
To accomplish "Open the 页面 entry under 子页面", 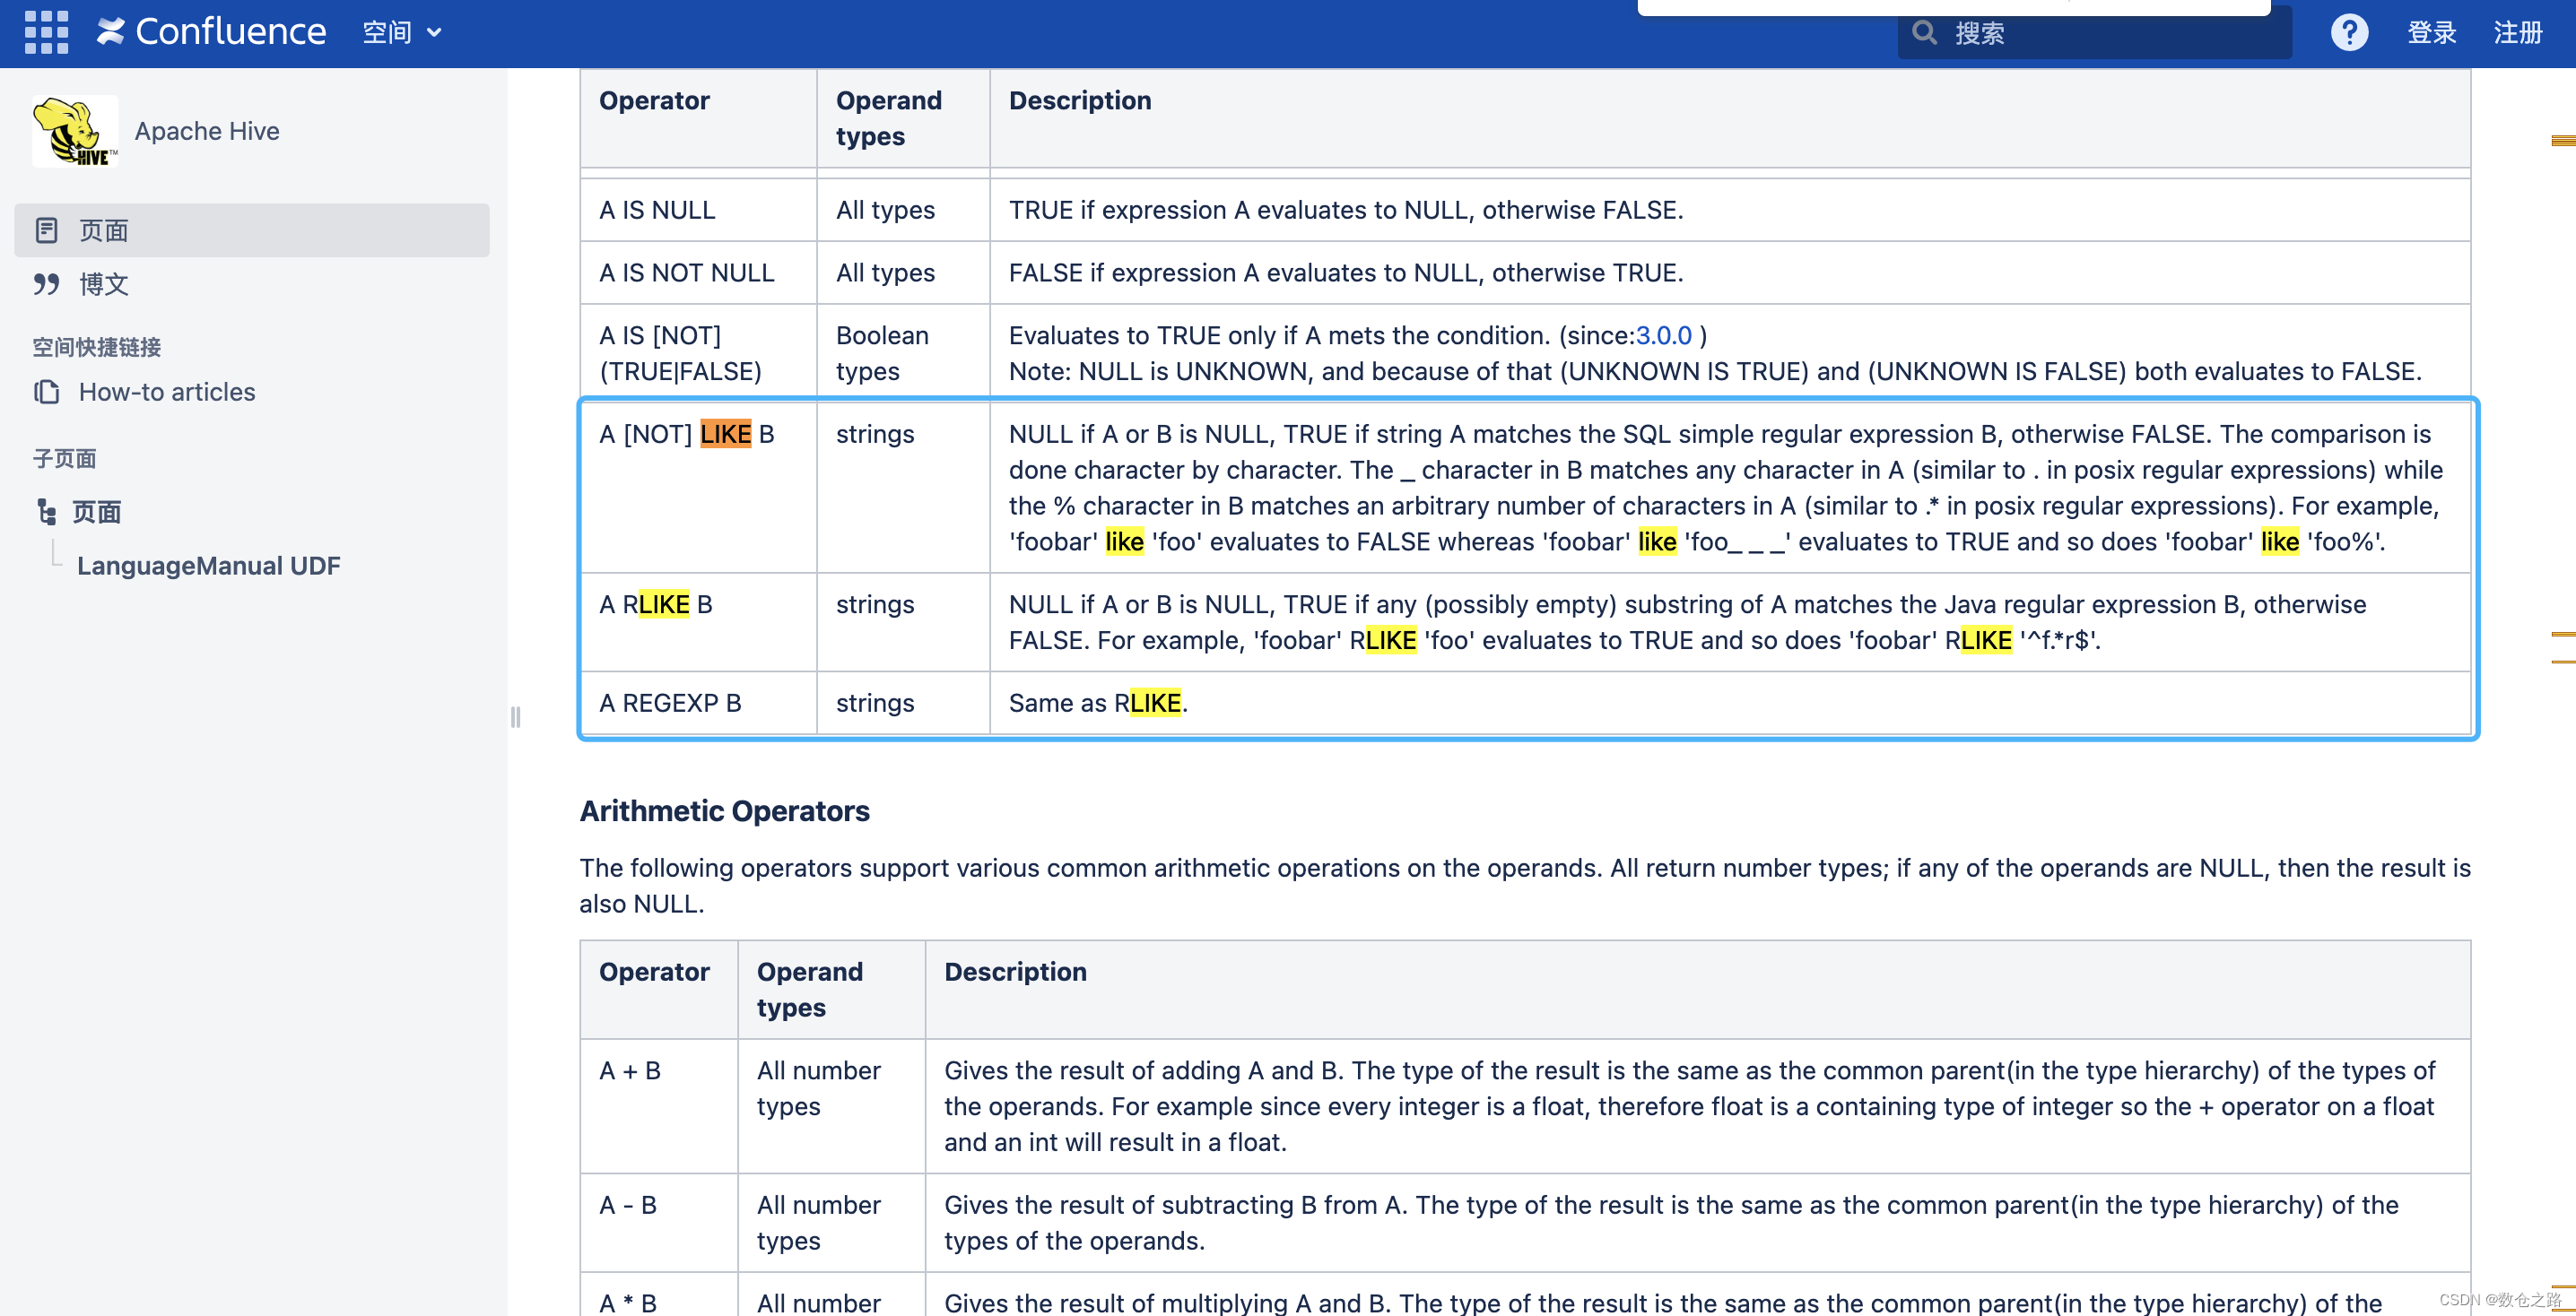I will tap(97, 512).
